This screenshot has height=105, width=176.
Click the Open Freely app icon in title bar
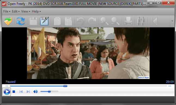pos(4,4)
